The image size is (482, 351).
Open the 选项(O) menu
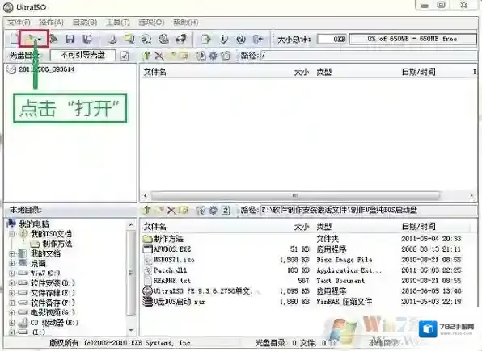(x=151, y=23)
